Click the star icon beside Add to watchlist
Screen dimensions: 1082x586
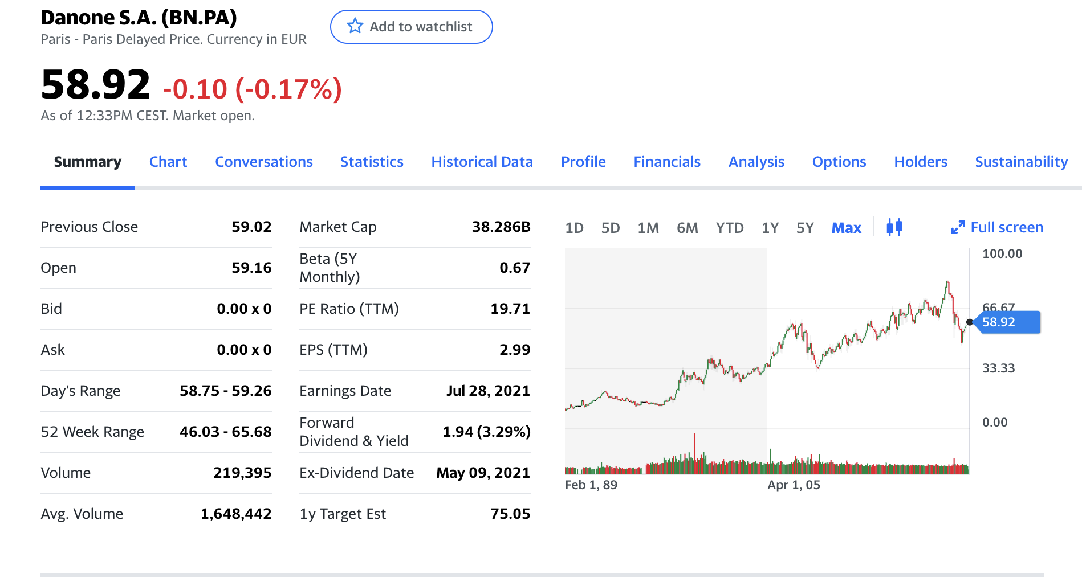[x=355, y=26]
